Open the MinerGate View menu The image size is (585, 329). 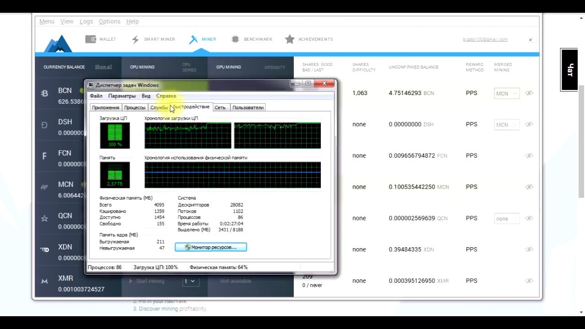click(x=67, y=21)
